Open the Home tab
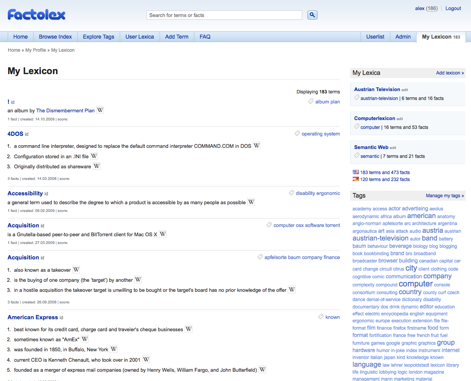471x381 pixels. [x=20, y=37]
